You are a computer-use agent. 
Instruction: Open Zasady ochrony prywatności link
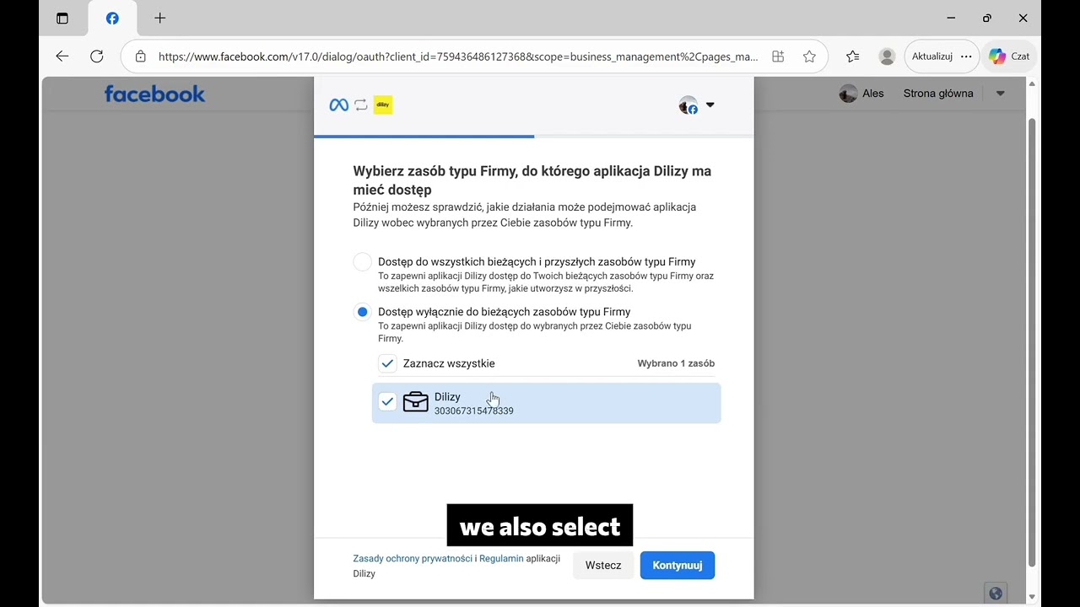click(413, 558)
